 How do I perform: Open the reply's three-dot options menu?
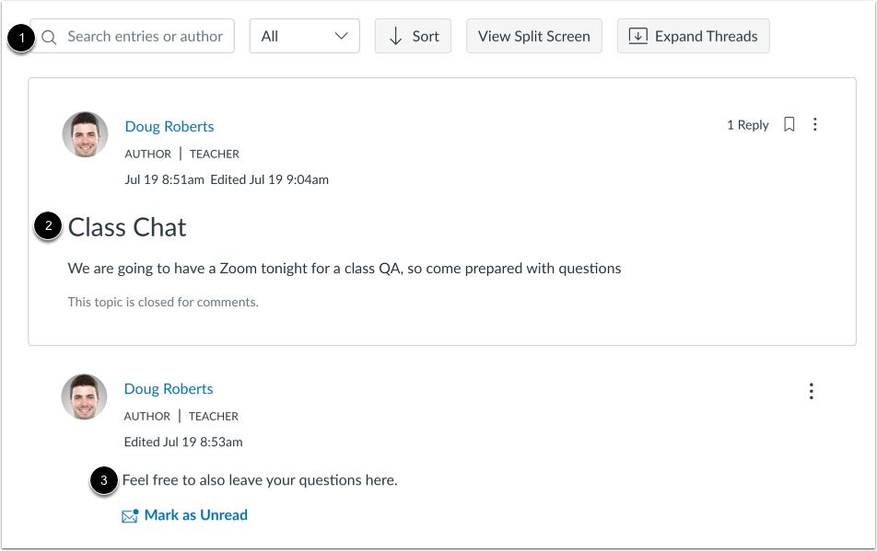(x=812, y=392)
